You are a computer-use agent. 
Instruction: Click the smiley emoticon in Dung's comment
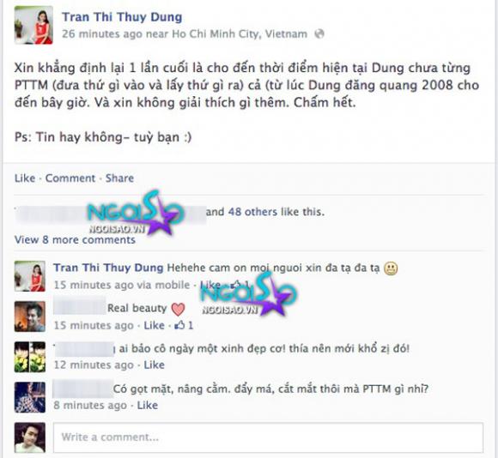[391, 268]
